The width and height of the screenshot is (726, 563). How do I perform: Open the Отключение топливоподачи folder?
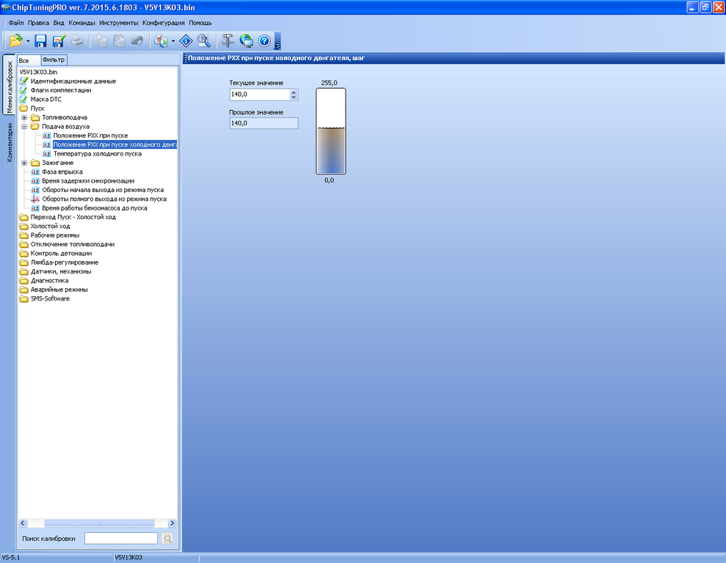tap(72, 244)
